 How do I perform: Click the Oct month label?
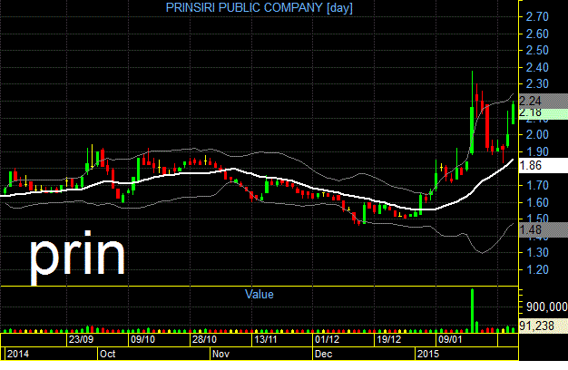(108, 354)
